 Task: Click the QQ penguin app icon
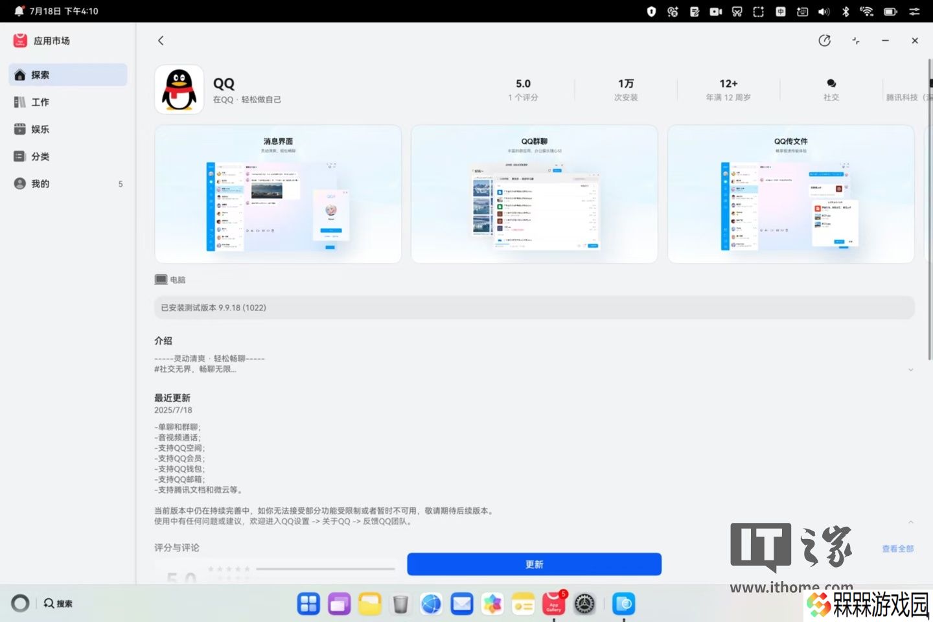[x=179, y=89]
